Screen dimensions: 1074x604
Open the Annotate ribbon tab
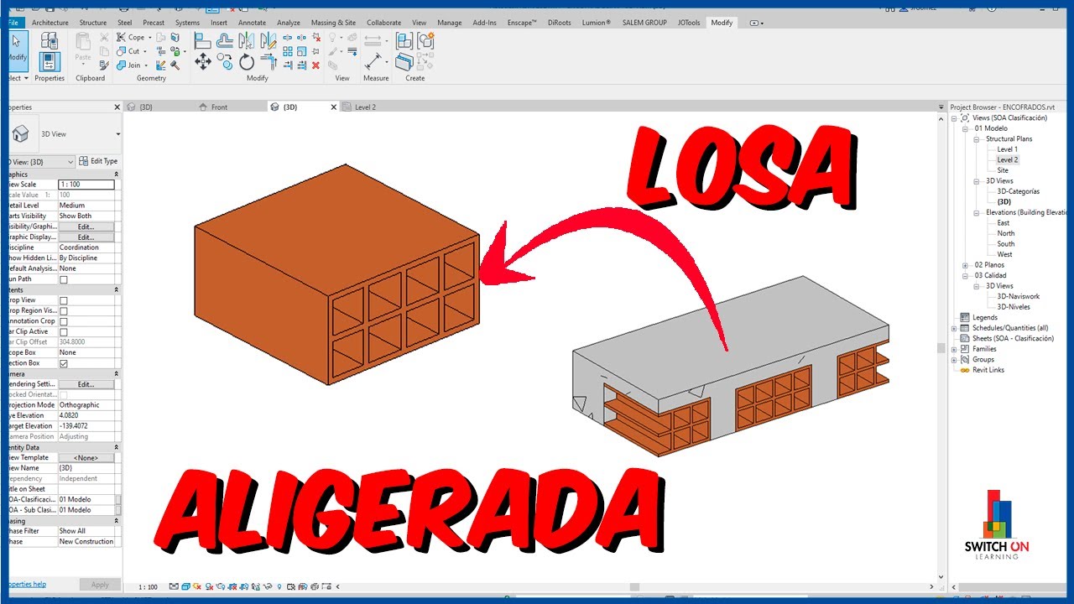252,23
